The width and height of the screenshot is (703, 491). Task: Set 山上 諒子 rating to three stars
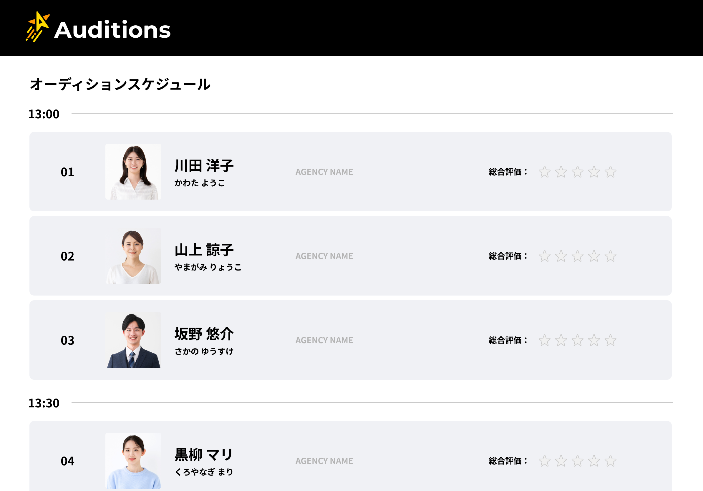pyautogui.click(x=578, y=256)
